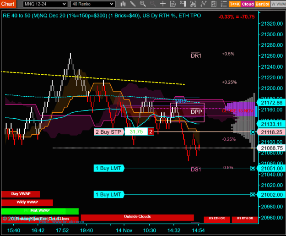The image size is (286, 236).
Task: Open the Drawing Tools pencil icon
Action: pos(133,4)
